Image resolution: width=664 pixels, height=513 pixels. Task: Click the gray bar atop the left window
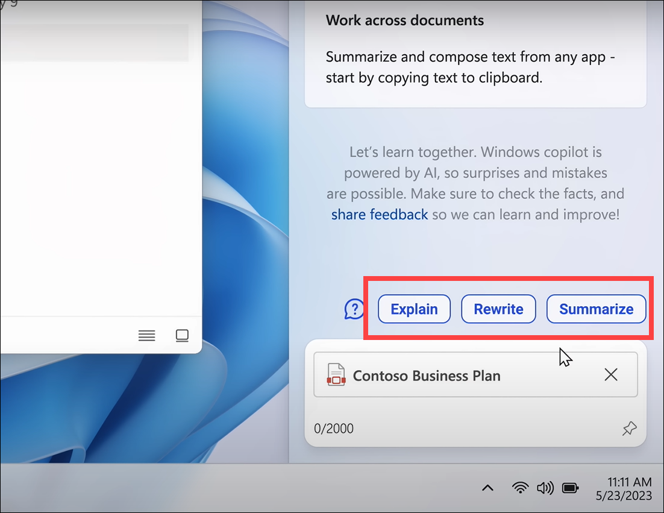pyautogui.click(x=94, y=42)
